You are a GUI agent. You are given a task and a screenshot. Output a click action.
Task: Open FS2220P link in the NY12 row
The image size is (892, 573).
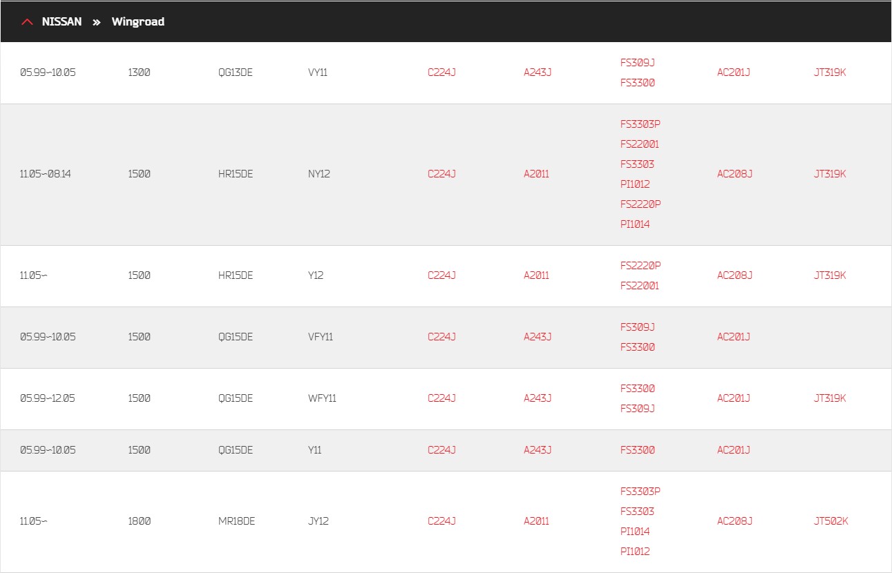[640, 204]
